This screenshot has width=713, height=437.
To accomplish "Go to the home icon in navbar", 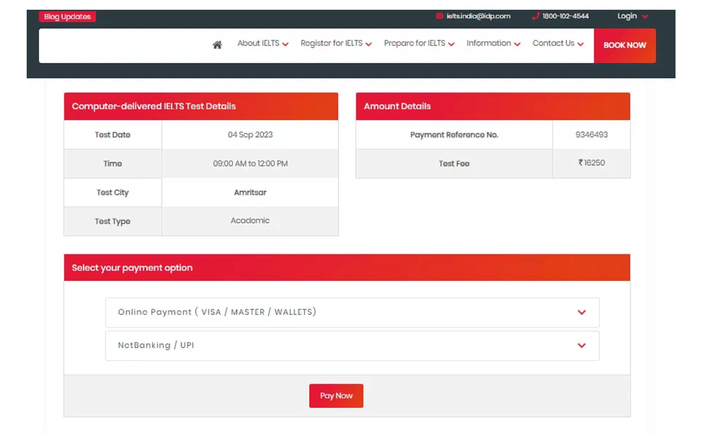I will pos(217,45).
